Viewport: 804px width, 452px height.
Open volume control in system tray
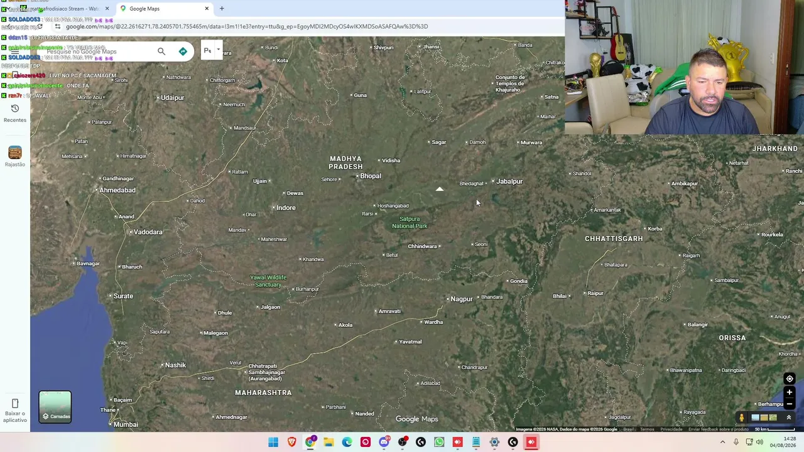[x=759, y=442]
